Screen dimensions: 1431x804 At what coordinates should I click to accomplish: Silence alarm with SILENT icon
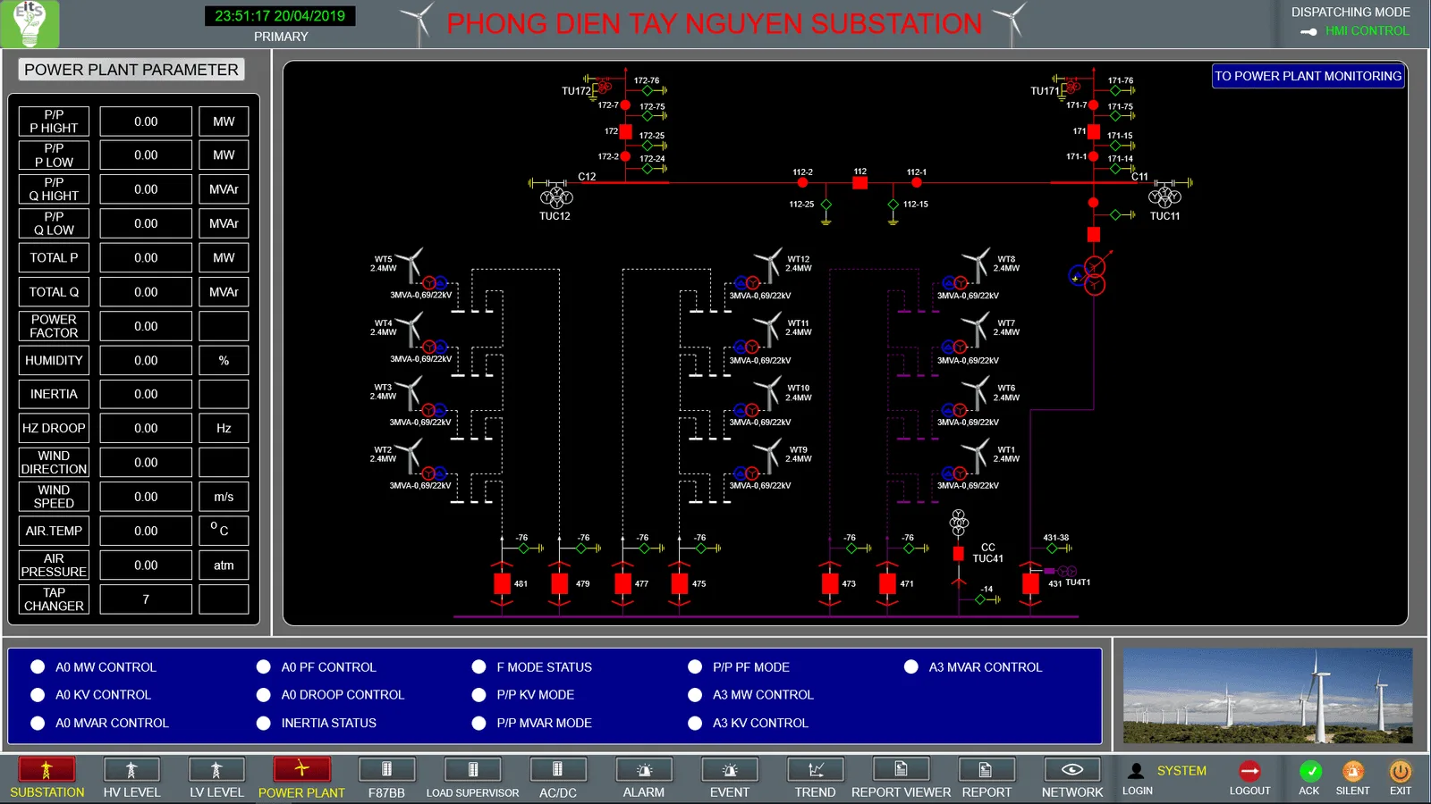tap(1353, 770)
